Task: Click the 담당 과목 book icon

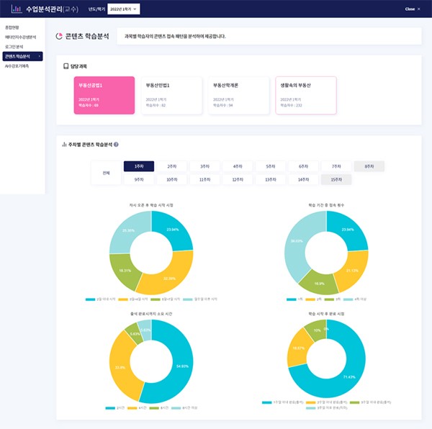Action: (x=66, y=66)
